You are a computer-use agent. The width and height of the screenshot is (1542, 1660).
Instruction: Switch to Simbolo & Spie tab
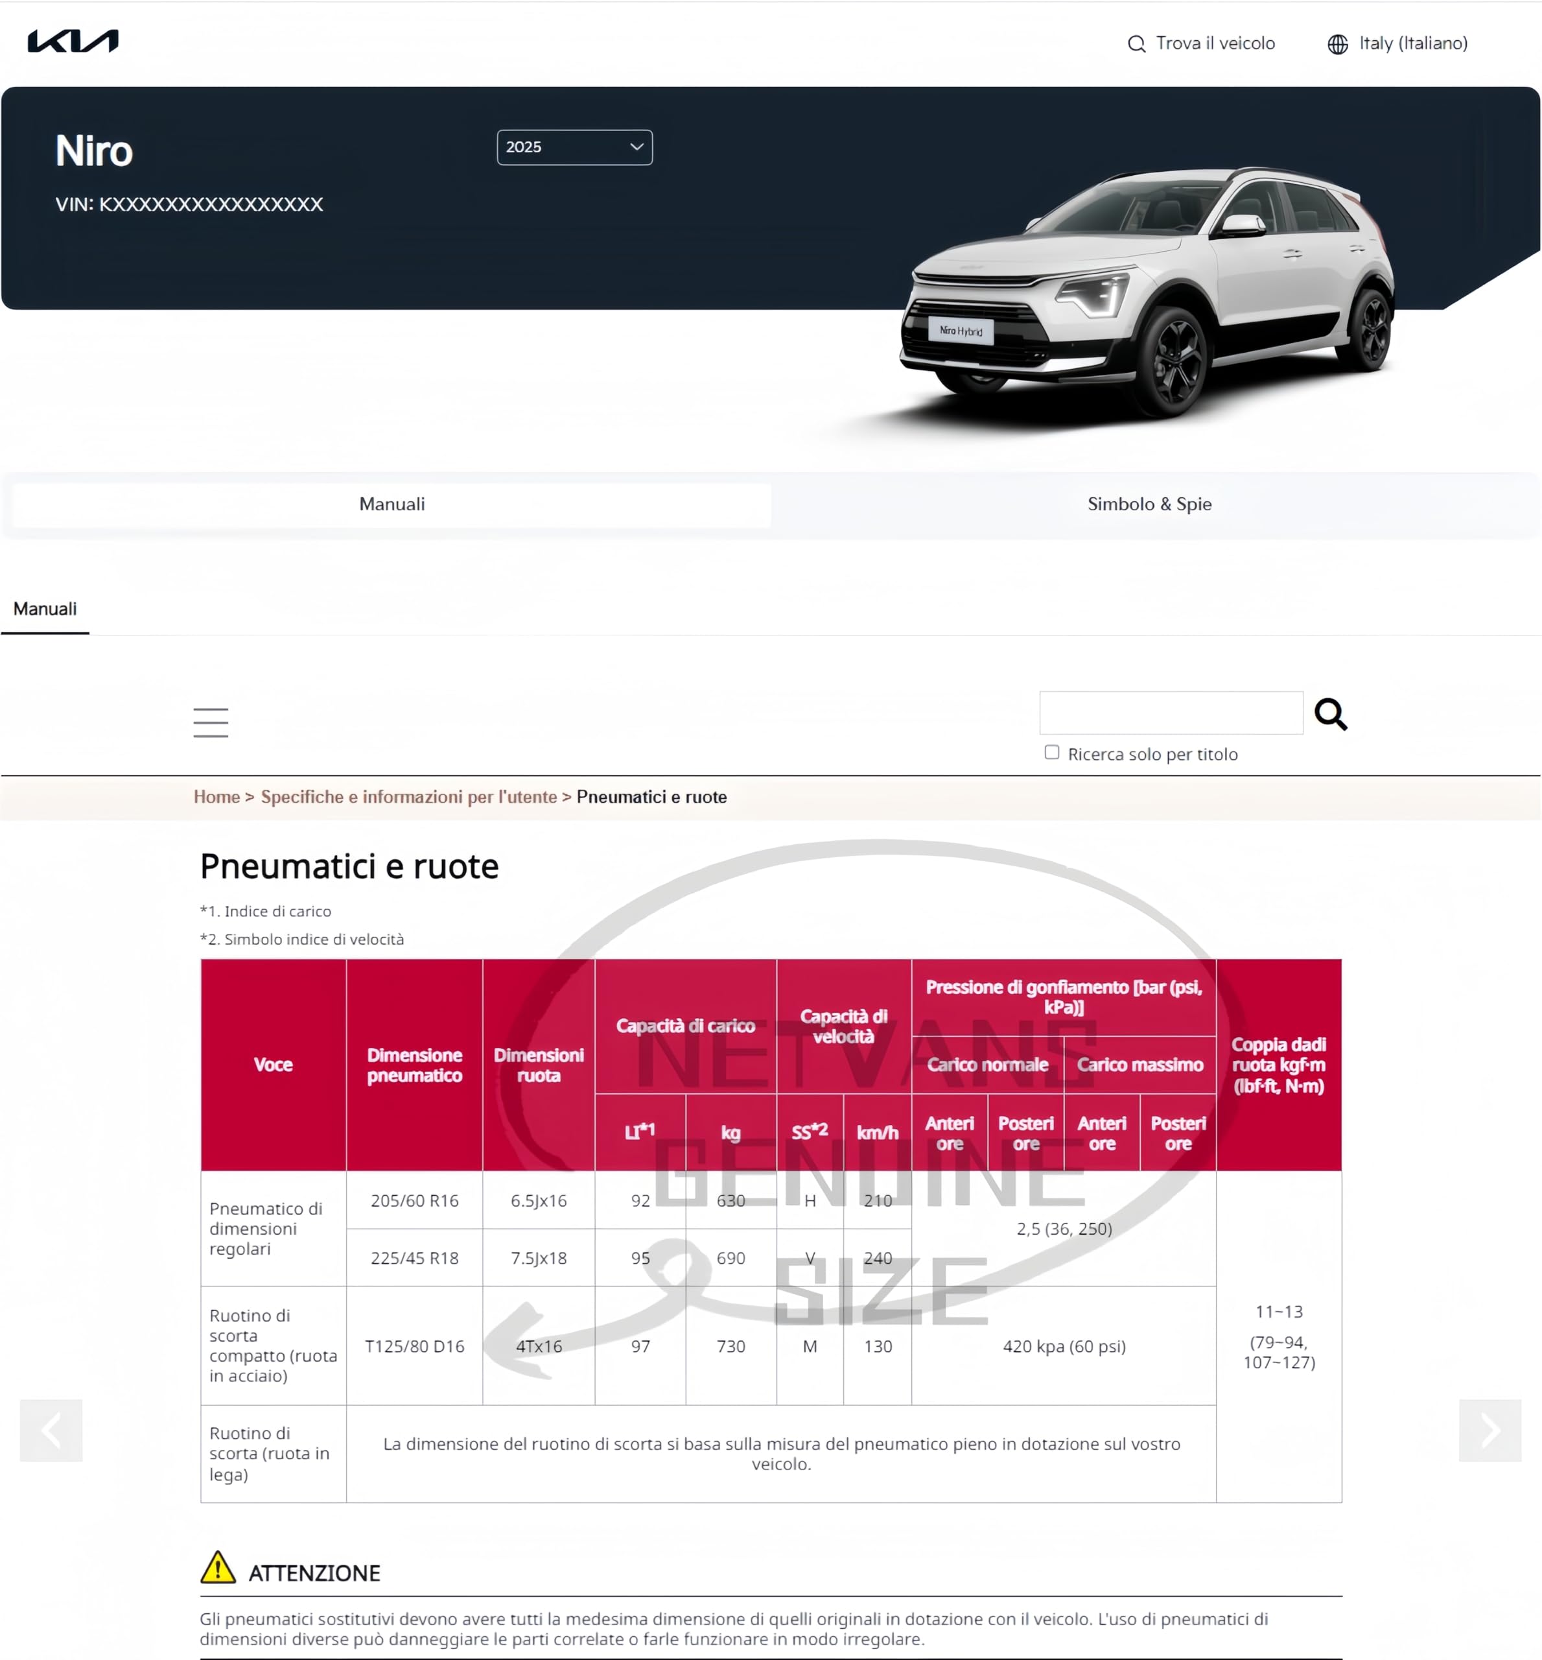[x=1149, y=504]
